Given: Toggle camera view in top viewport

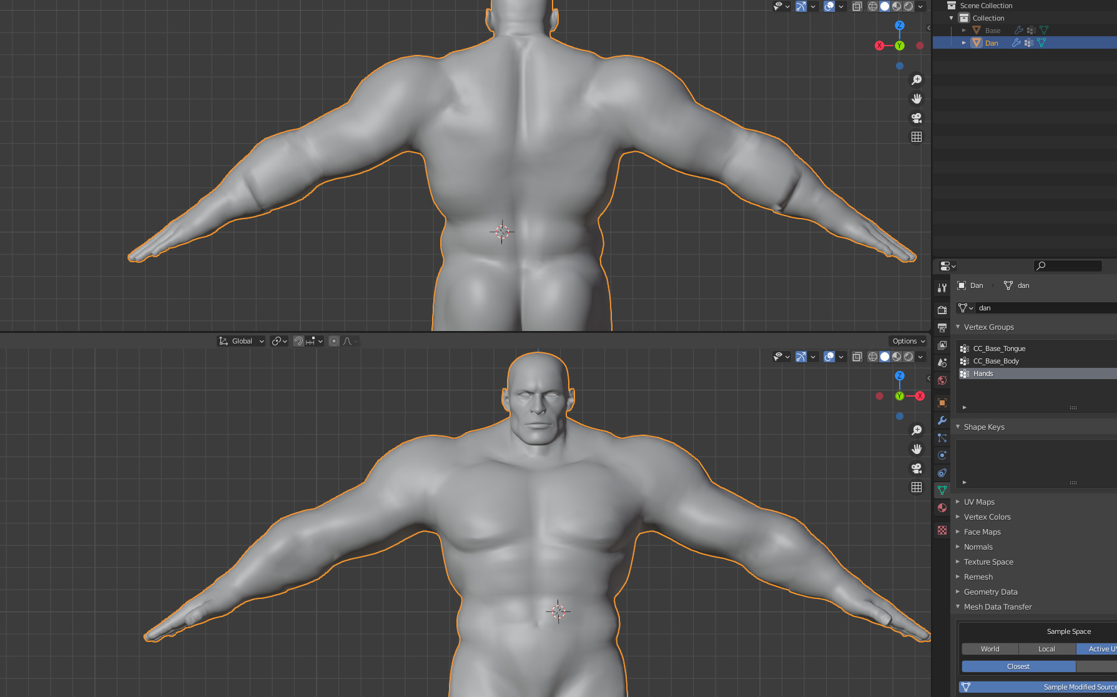Looking at the screenshot, I should click(x=917, y=118).
